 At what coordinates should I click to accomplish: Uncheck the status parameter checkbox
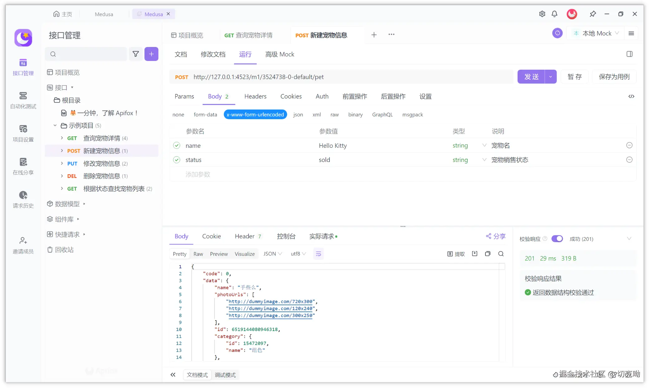pos(177,160)
